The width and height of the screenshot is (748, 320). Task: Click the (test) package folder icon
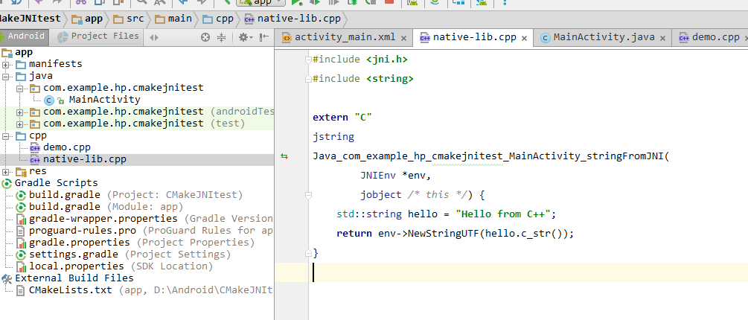[35, 124]
